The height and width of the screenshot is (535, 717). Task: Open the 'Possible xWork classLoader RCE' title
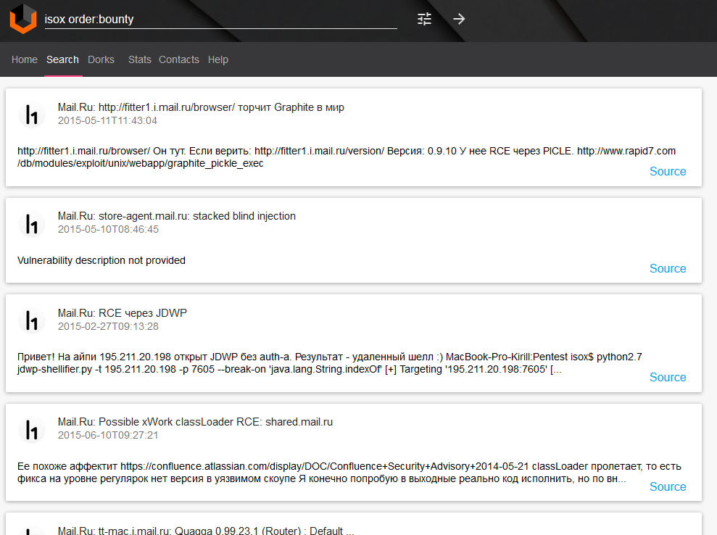tap(195, 422)
